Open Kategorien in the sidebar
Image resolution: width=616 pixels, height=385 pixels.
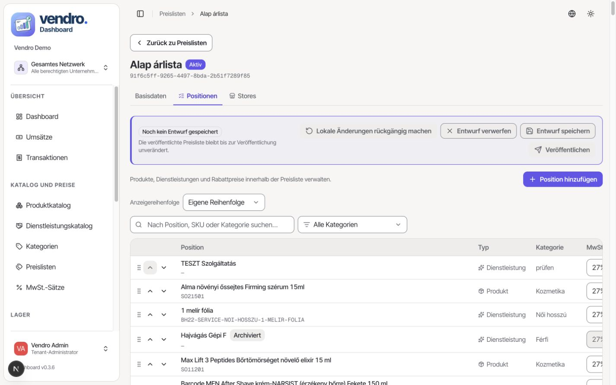[x=61, y=246]
